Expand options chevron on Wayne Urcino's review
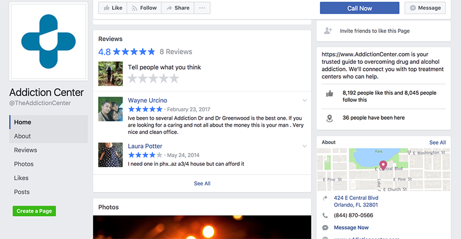The image size is (461, 239). tap(305, 100)
